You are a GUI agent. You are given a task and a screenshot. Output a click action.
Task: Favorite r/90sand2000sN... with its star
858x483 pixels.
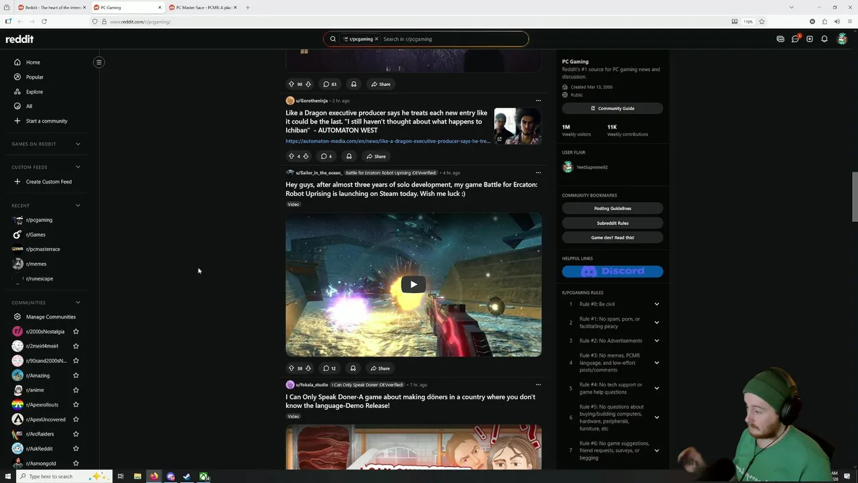pyautogui.click(x=76, y=361)
